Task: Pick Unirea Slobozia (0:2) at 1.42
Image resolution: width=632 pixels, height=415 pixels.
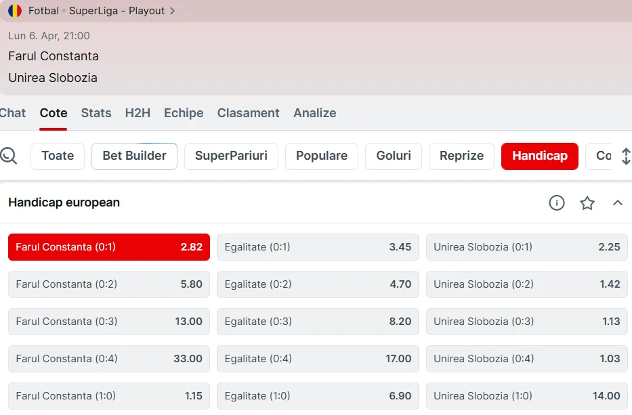Action: pyautogui.click(x=526, y=284)
